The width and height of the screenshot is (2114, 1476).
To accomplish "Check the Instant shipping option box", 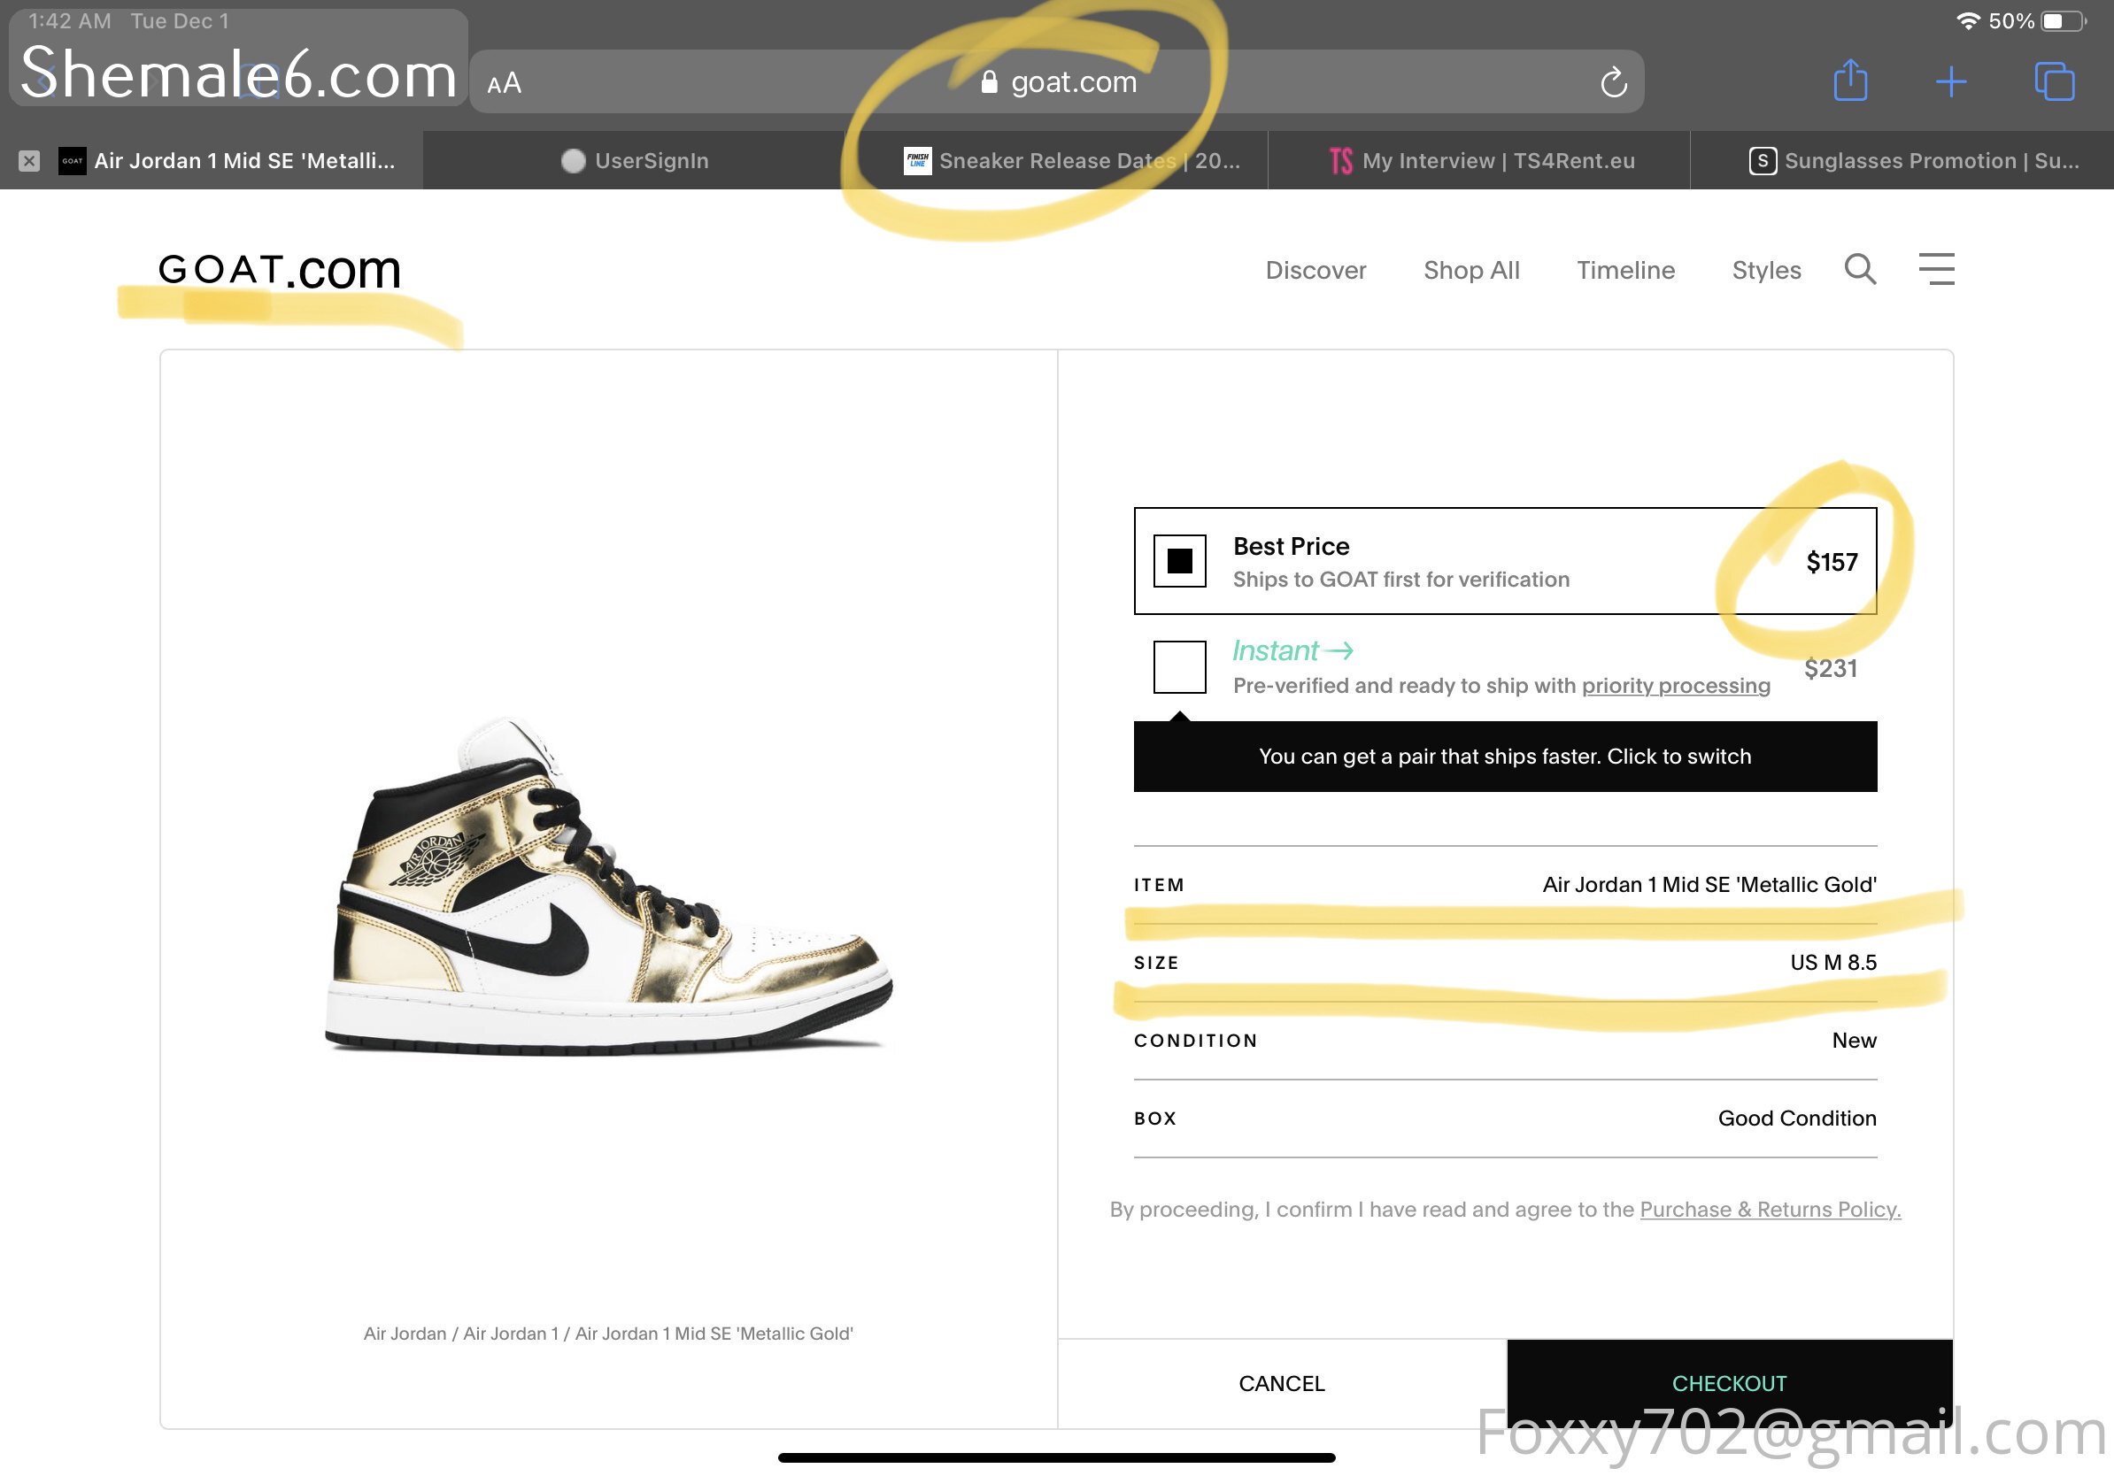I will (x=1179, y=666).
